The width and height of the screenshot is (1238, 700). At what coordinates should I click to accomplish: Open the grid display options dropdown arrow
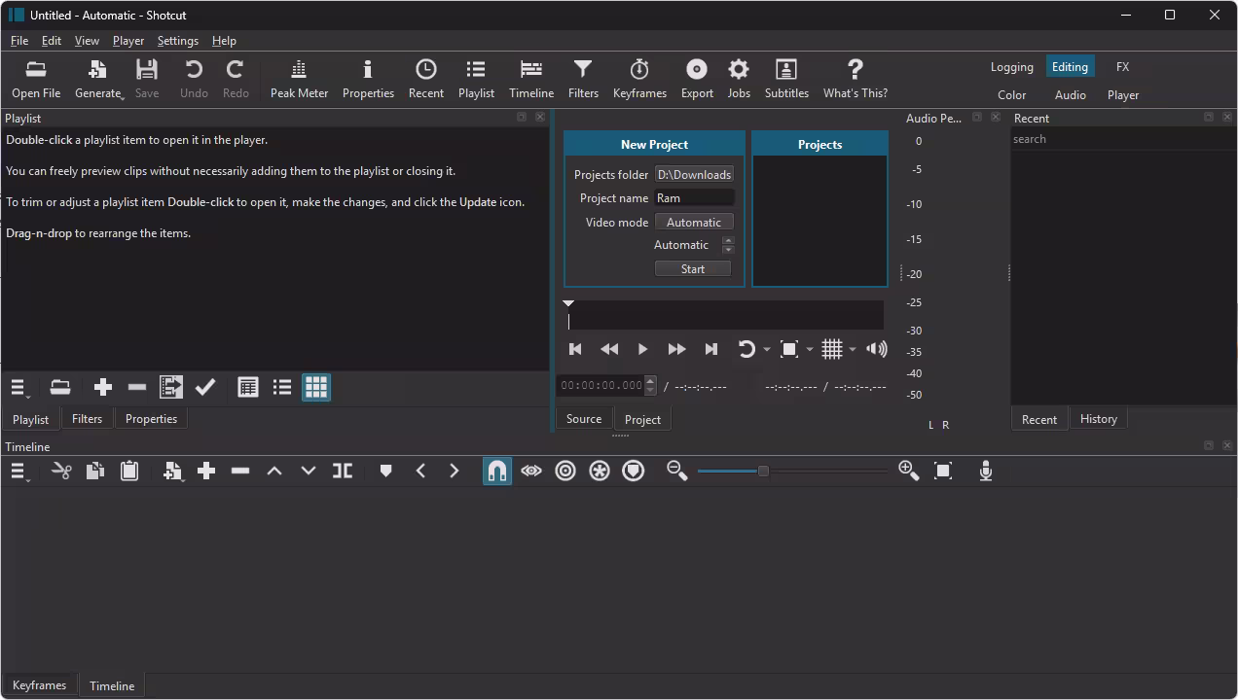853,350
